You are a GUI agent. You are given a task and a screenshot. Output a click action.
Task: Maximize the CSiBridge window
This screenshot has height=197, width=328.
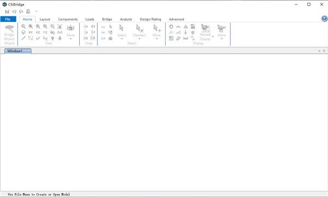tap(309, 4)
